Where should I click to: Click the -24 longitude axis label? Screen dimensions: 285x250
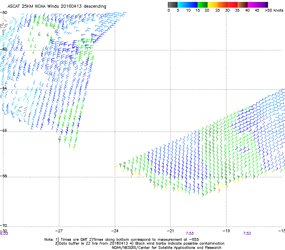pyautogui.click(x=115, y=231)
